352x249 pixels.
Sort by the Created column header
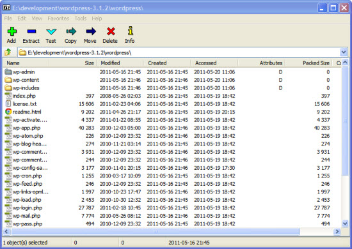coord(167,63)
